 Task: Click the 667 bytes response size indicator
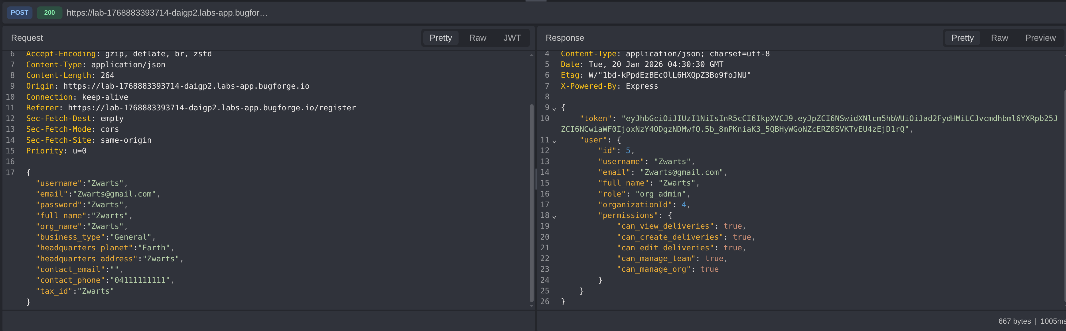(x=1014, y=321)
